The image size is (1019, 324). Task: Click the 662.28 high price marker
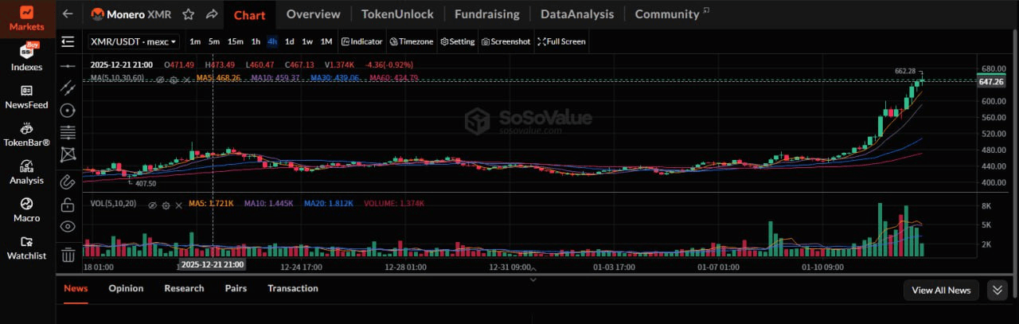click(905, 71)
